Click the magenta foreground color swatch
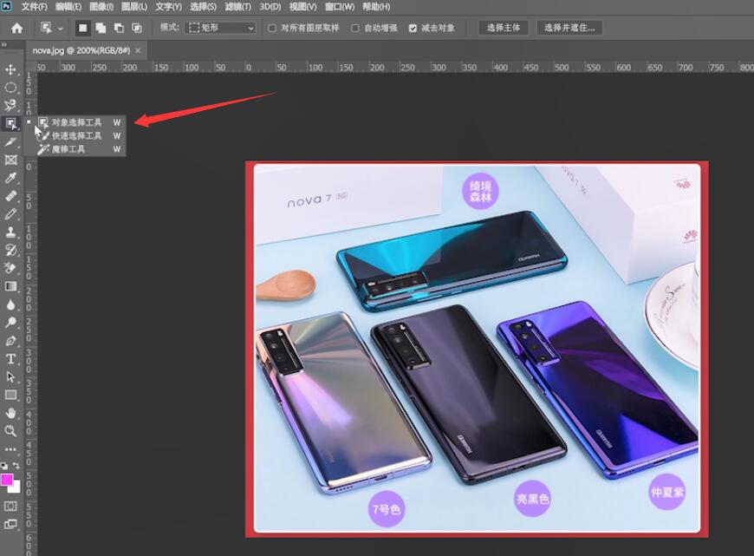Viewport: 754px width, 556px height. click(6, 479)
